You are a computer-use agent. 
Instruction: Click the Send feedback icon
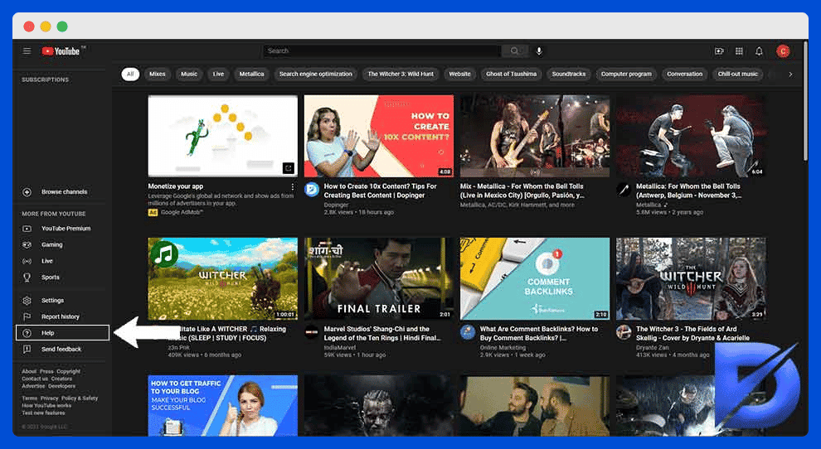[27, 349]
